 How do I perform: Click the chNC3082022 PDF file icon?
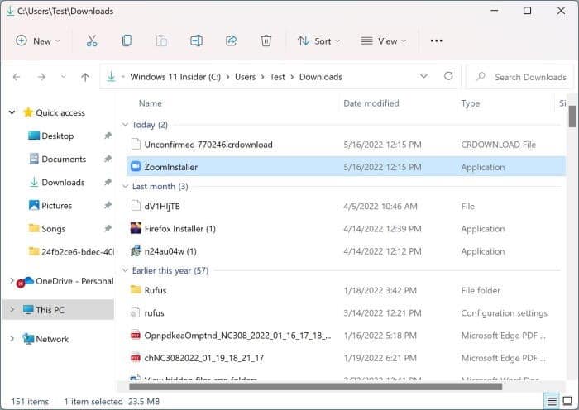(x=136, y=358)
